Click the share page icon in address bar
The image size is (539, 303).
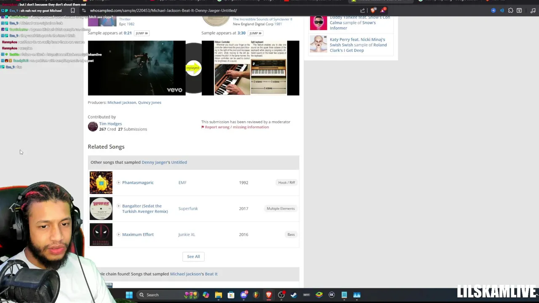coord(363,11)
